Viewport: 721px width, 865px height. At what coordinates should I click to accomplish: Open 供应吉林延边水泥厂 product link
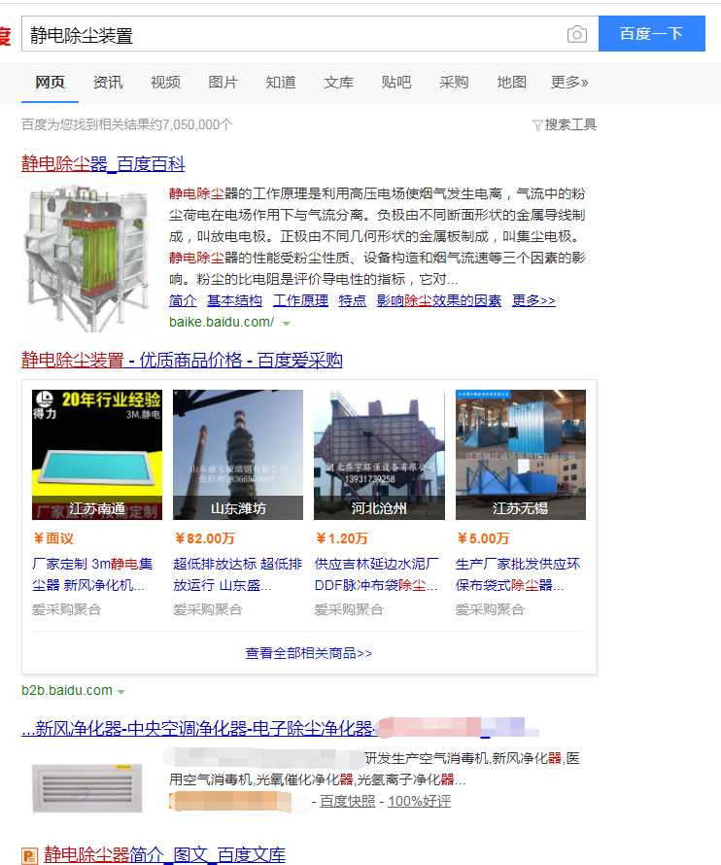(377, 574)
